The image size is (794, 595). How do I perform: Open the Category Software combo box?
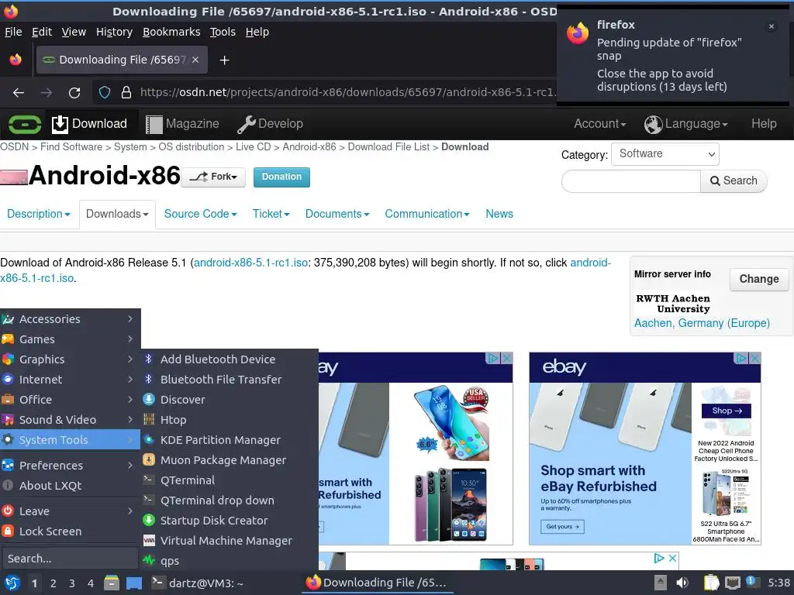tap(665, 154)
